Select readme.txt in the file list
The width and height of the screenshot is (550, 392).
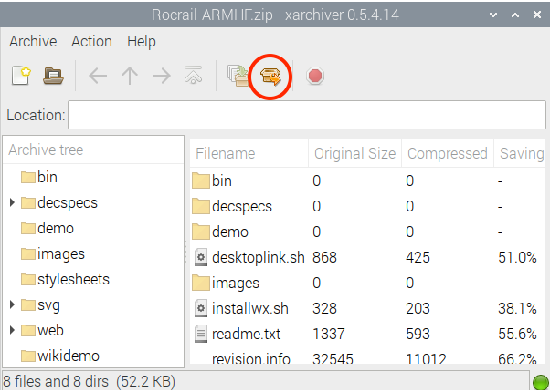pyautogui.click(x=247, y=334)
